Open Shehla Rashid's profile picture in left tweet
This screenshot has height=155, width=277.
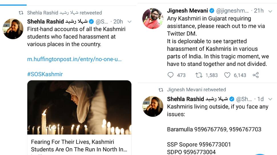13,29
